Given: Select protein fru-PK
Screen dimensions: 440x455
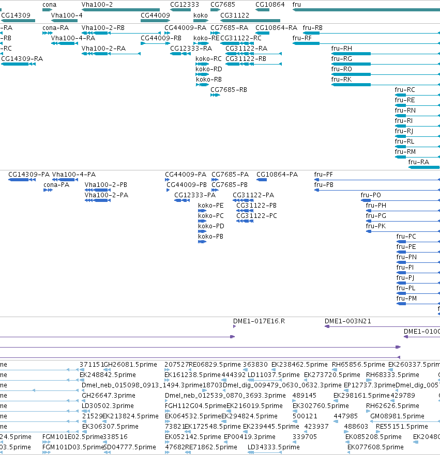Looking at the screenshot, I should coord(403,231).
